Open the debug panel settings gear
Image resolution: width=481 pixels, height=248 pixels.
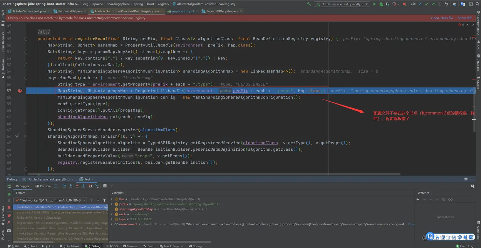tap(466, 179)
